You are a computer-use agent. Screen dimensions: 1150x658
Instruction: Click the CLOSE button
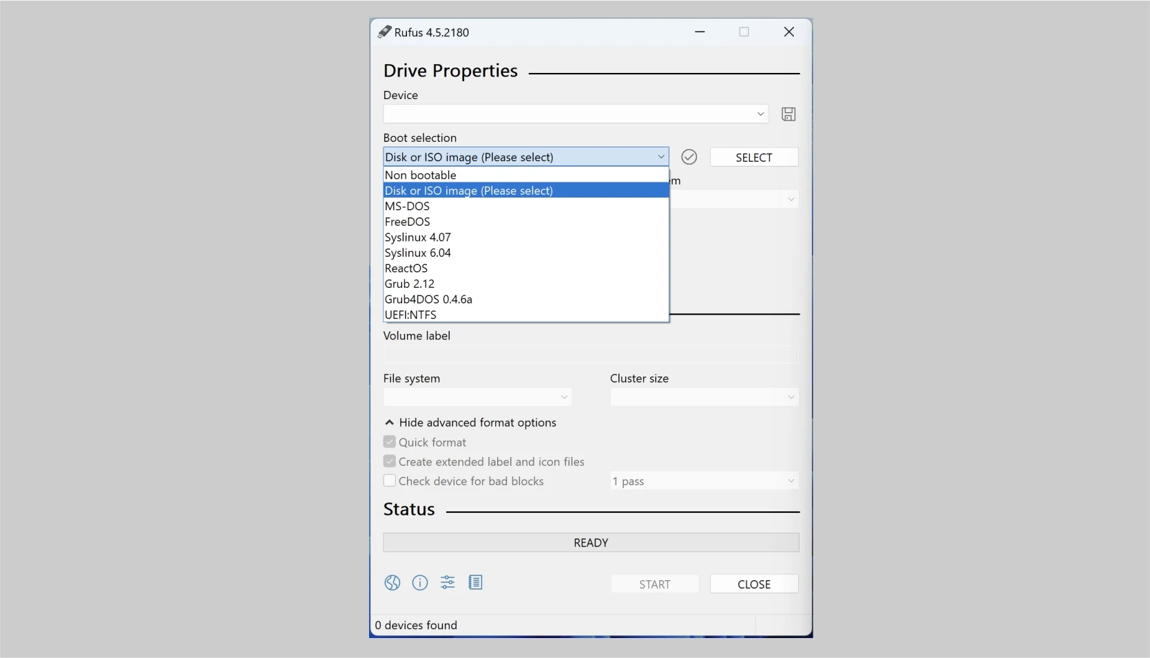pyautogui.click(x=754, y=584)
